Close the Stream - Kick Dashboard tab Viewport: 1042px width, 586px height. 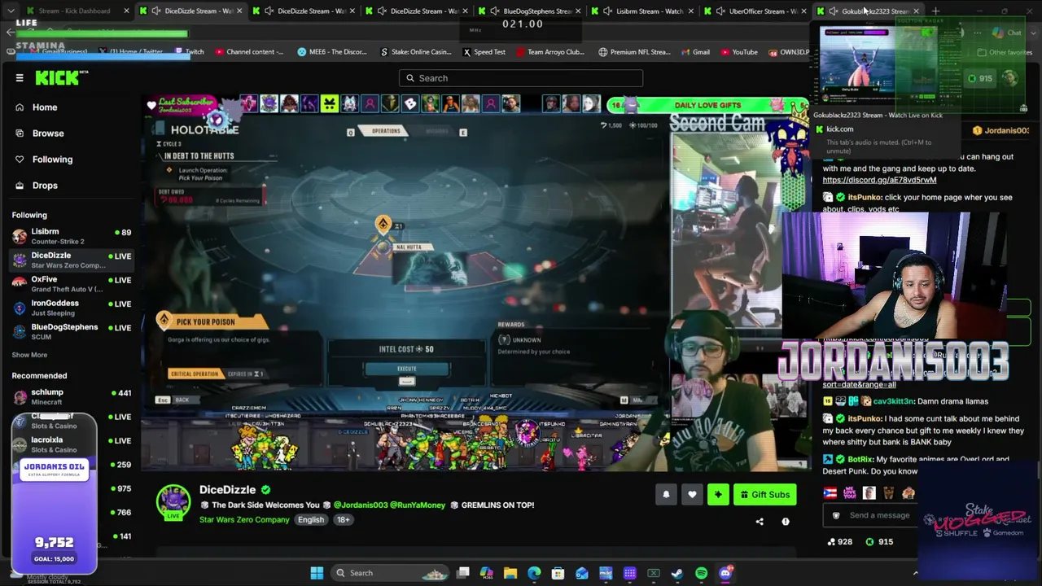pyautogui.click(x=126, y=11)
